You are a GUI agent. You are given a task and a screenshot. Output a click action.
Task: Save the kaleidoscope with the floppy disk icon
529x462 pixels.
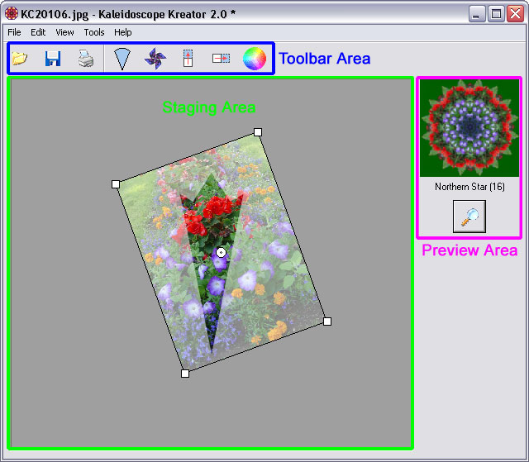(x=53, y=59)
